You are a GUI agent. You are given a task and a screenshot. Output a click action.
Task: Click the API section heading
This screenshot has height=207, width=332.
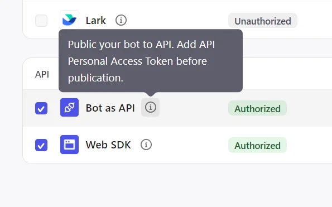(x=42, y=74)
